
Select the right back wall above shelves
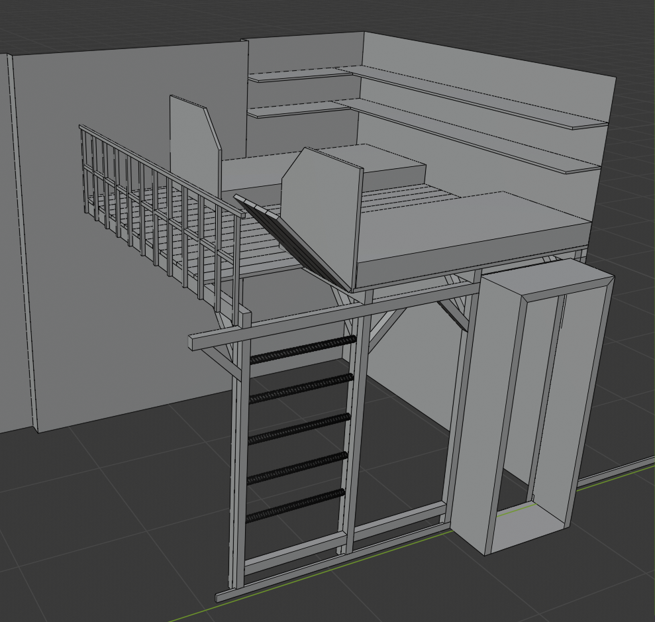click(x=490, y=66)
